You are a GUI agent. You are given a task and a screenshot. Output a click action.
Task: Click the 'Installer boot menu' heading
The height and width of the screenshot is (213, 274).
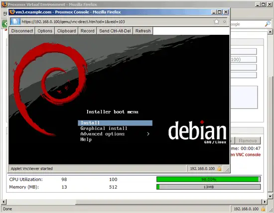click(x=113, y=112)
